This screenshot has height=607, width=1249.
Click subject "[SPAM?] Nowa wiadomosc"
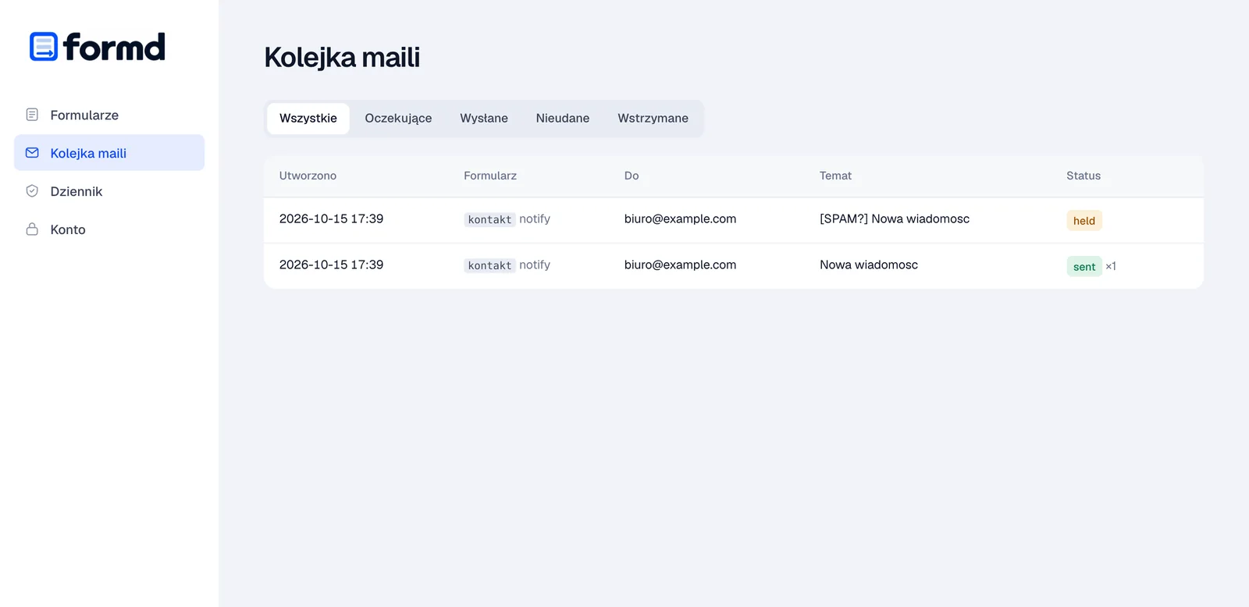895,219
